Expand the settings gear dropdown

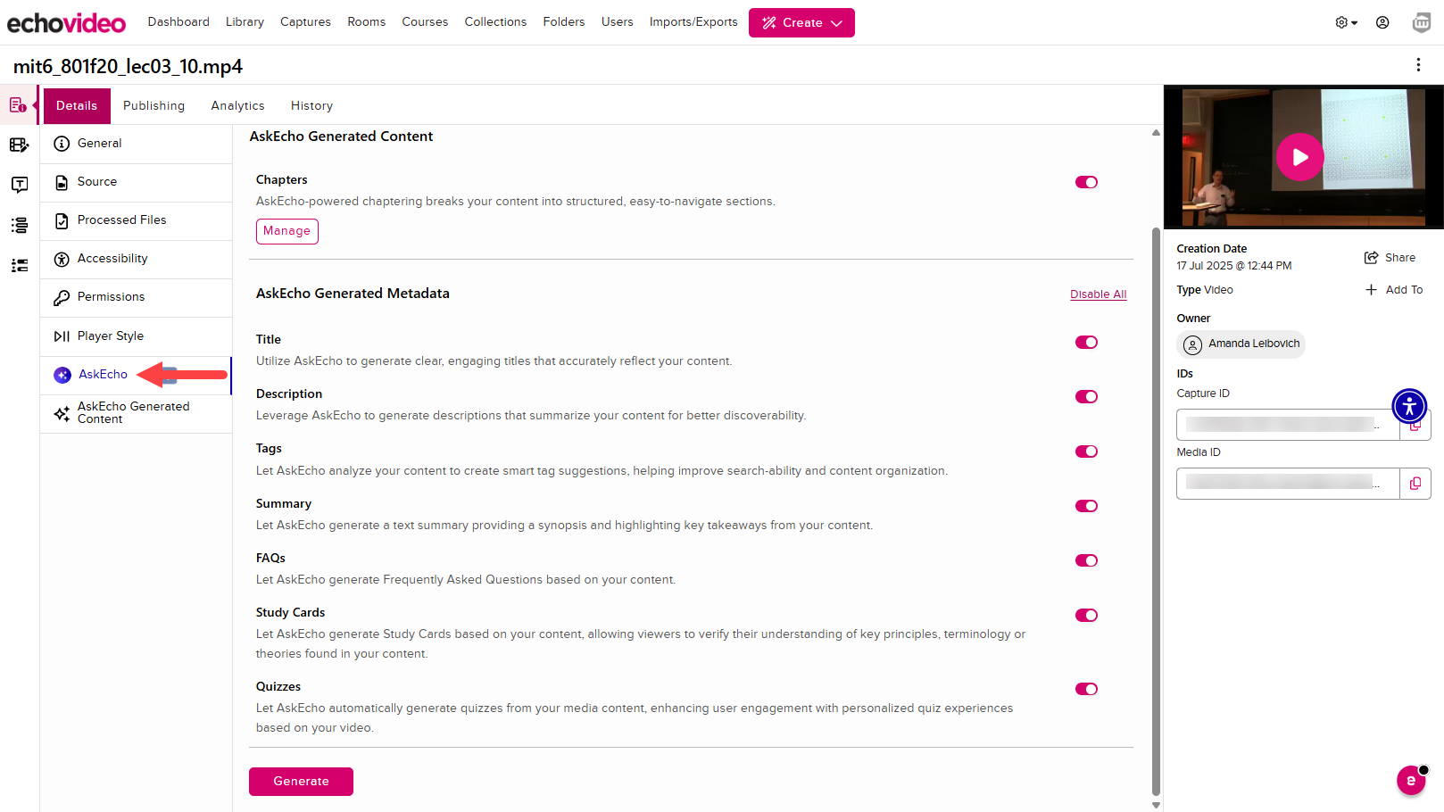point(1345,22)
